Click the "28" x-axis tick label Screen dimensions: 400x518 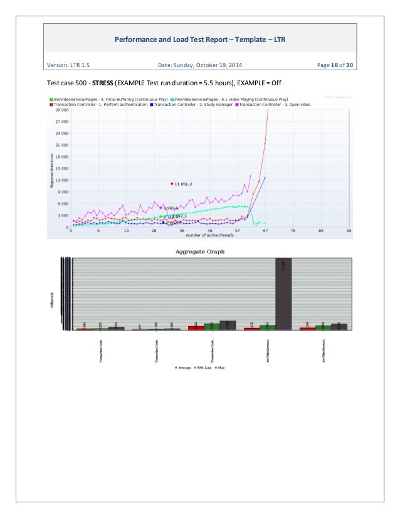click(x=154, y=231)
